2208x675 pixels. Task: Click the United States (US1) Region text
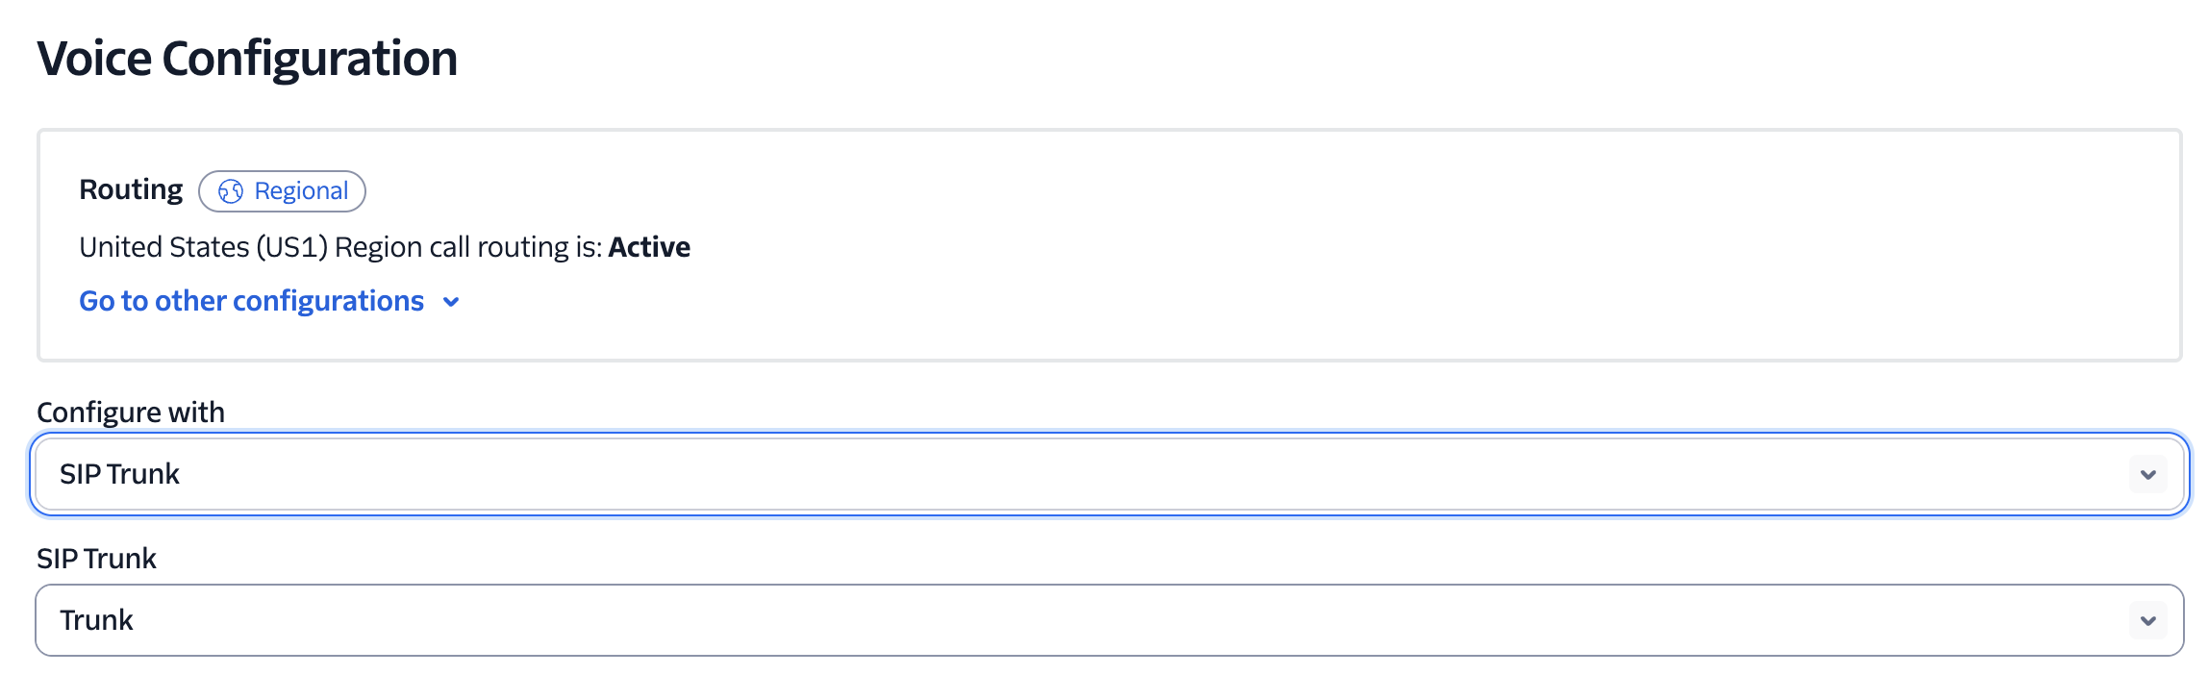[250, 247]
